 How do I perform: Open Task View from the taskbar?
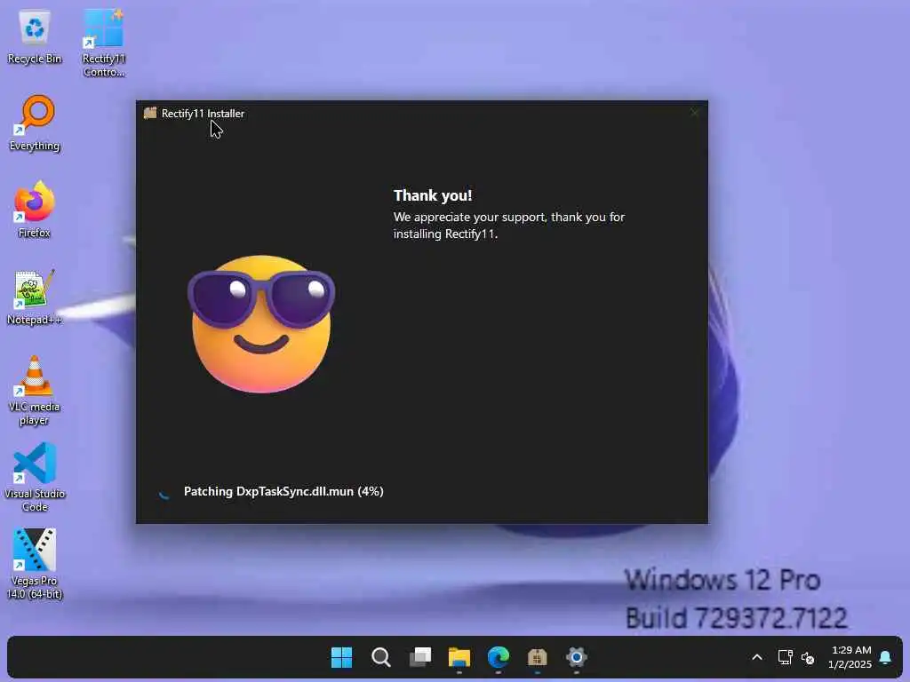(x=420, y=657)
